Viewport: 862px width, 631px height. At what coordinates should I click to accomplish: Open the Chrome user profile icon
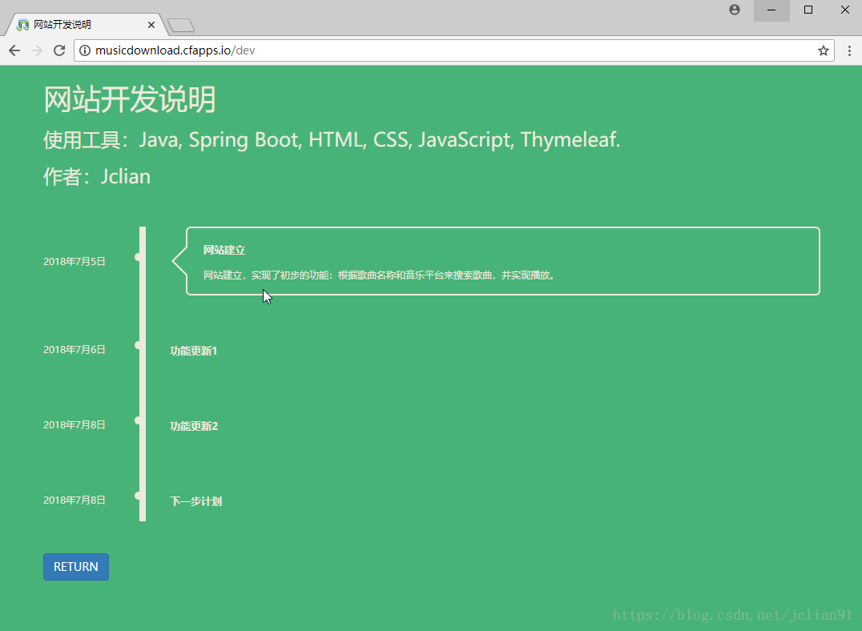[735, 10]
